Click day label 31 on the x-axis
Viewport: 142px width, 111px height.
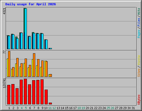[133, 108]
